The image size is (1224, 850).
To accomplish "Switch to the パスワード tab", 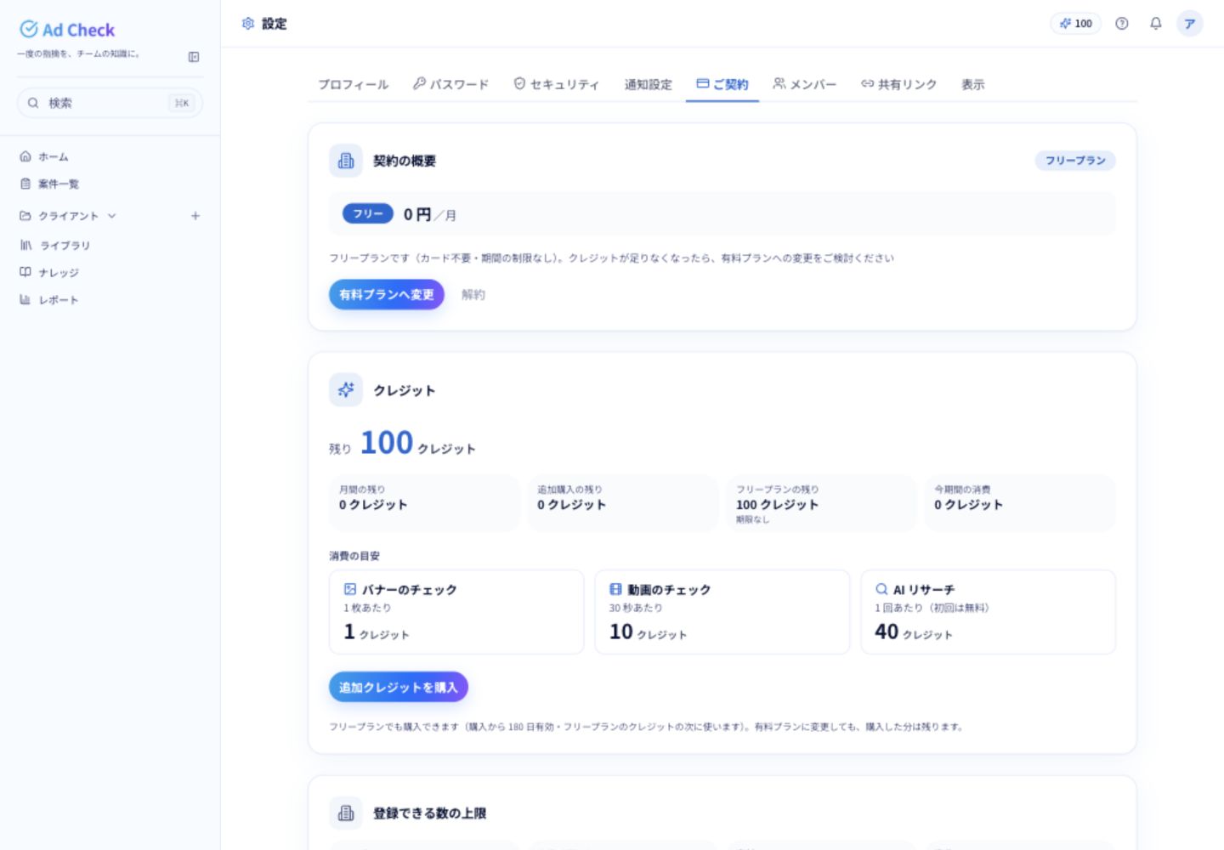I will pos(451,84).
